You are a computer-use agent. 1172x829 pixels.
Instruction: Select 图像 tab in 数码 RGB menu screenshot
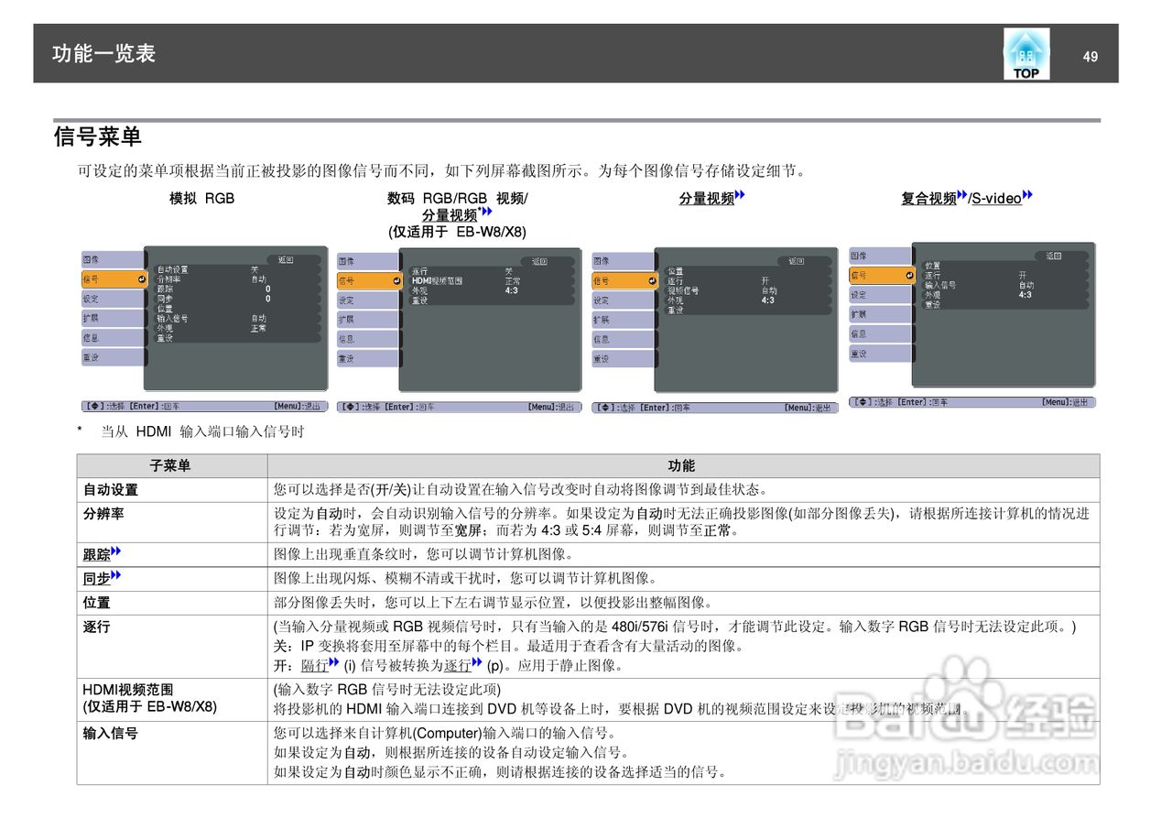pos(367,261)
